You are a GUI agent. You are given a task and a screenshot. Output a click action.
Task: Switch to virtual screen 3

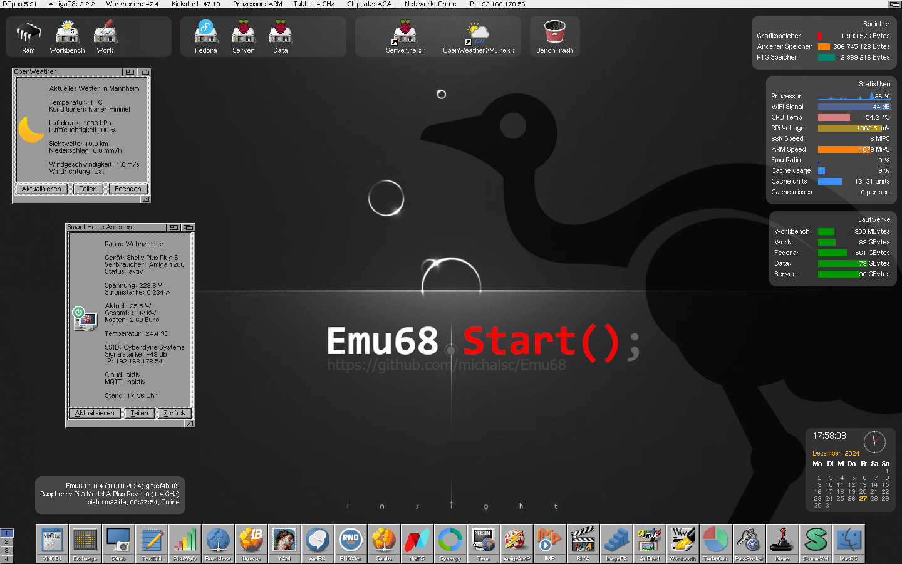coord(7,551)
